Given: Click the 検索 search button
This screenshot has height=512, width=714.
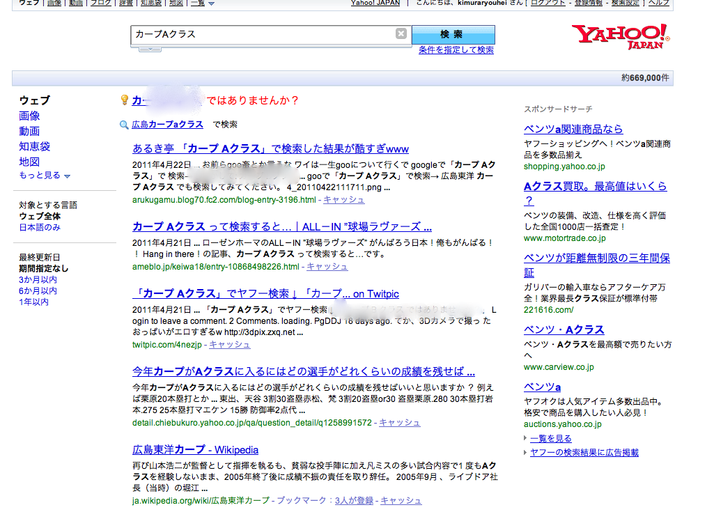Looking at the screenshot, I should pos(453,35).
